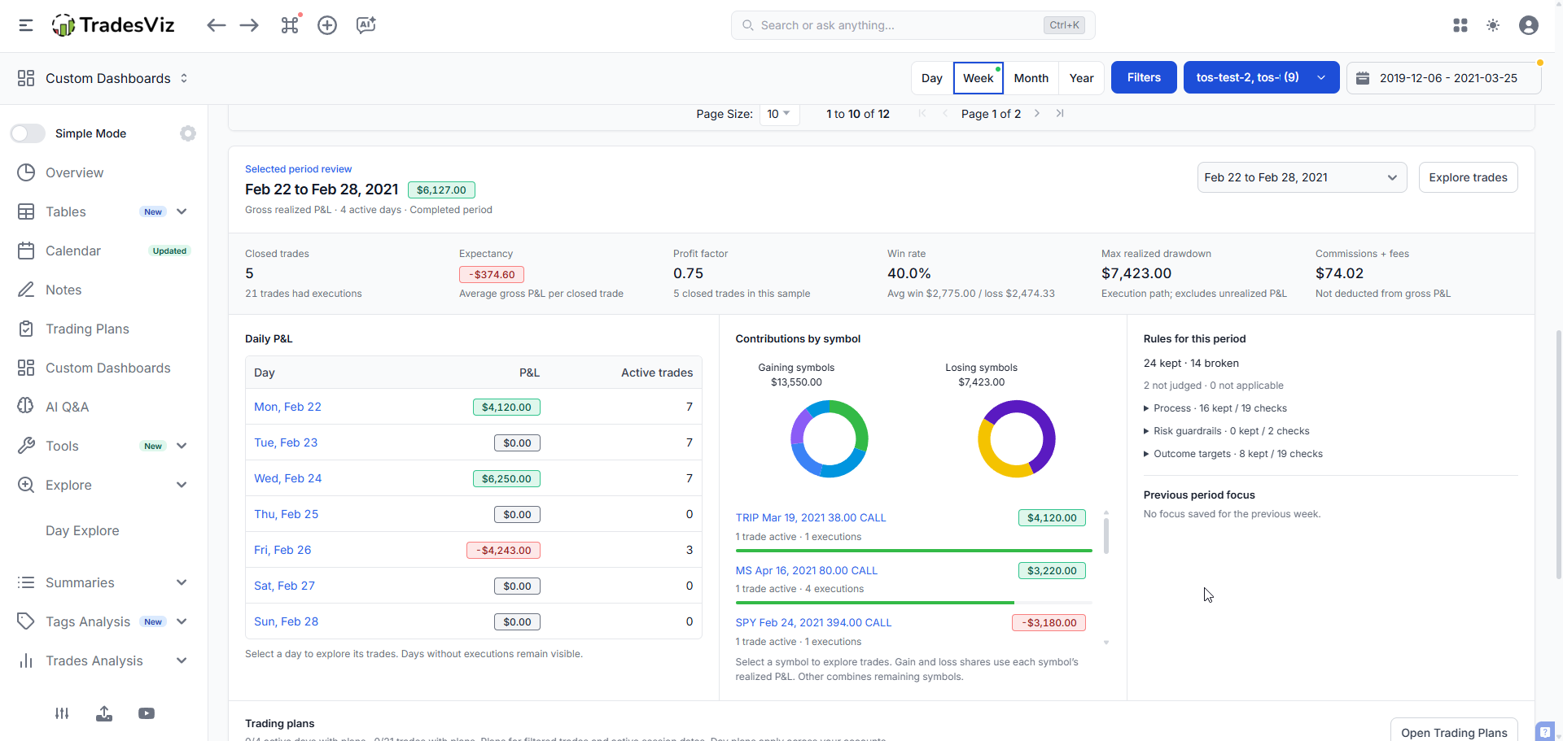1563x741 pixels.
Task: Click the symbol contributions list scrollbar
Action: [x=1105, y=536]
